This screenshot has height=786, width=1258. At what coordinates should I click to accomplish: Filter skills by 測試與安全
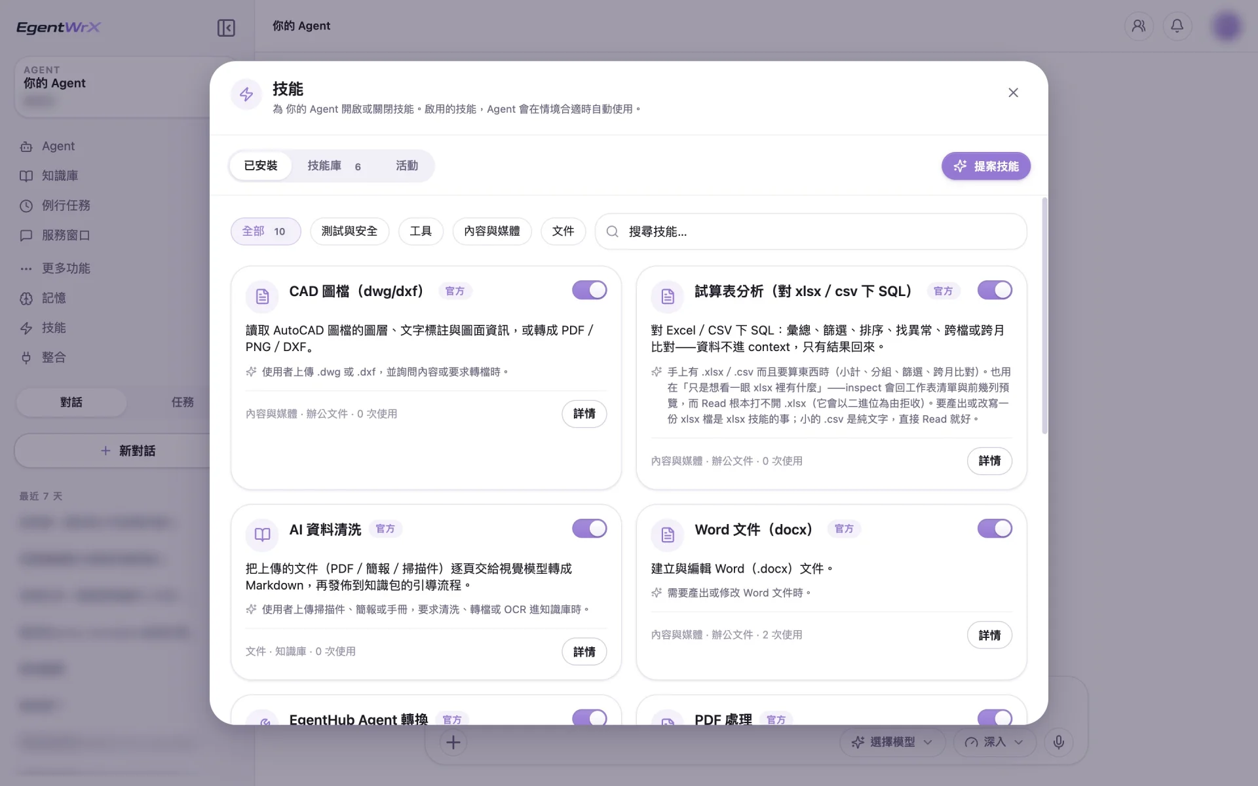(349, 231)
